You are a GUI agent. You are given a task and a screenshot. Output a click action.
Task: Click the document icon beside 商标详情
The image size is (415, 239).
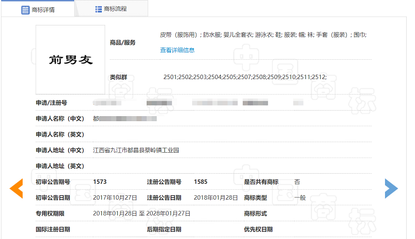(x=25, y=9)
